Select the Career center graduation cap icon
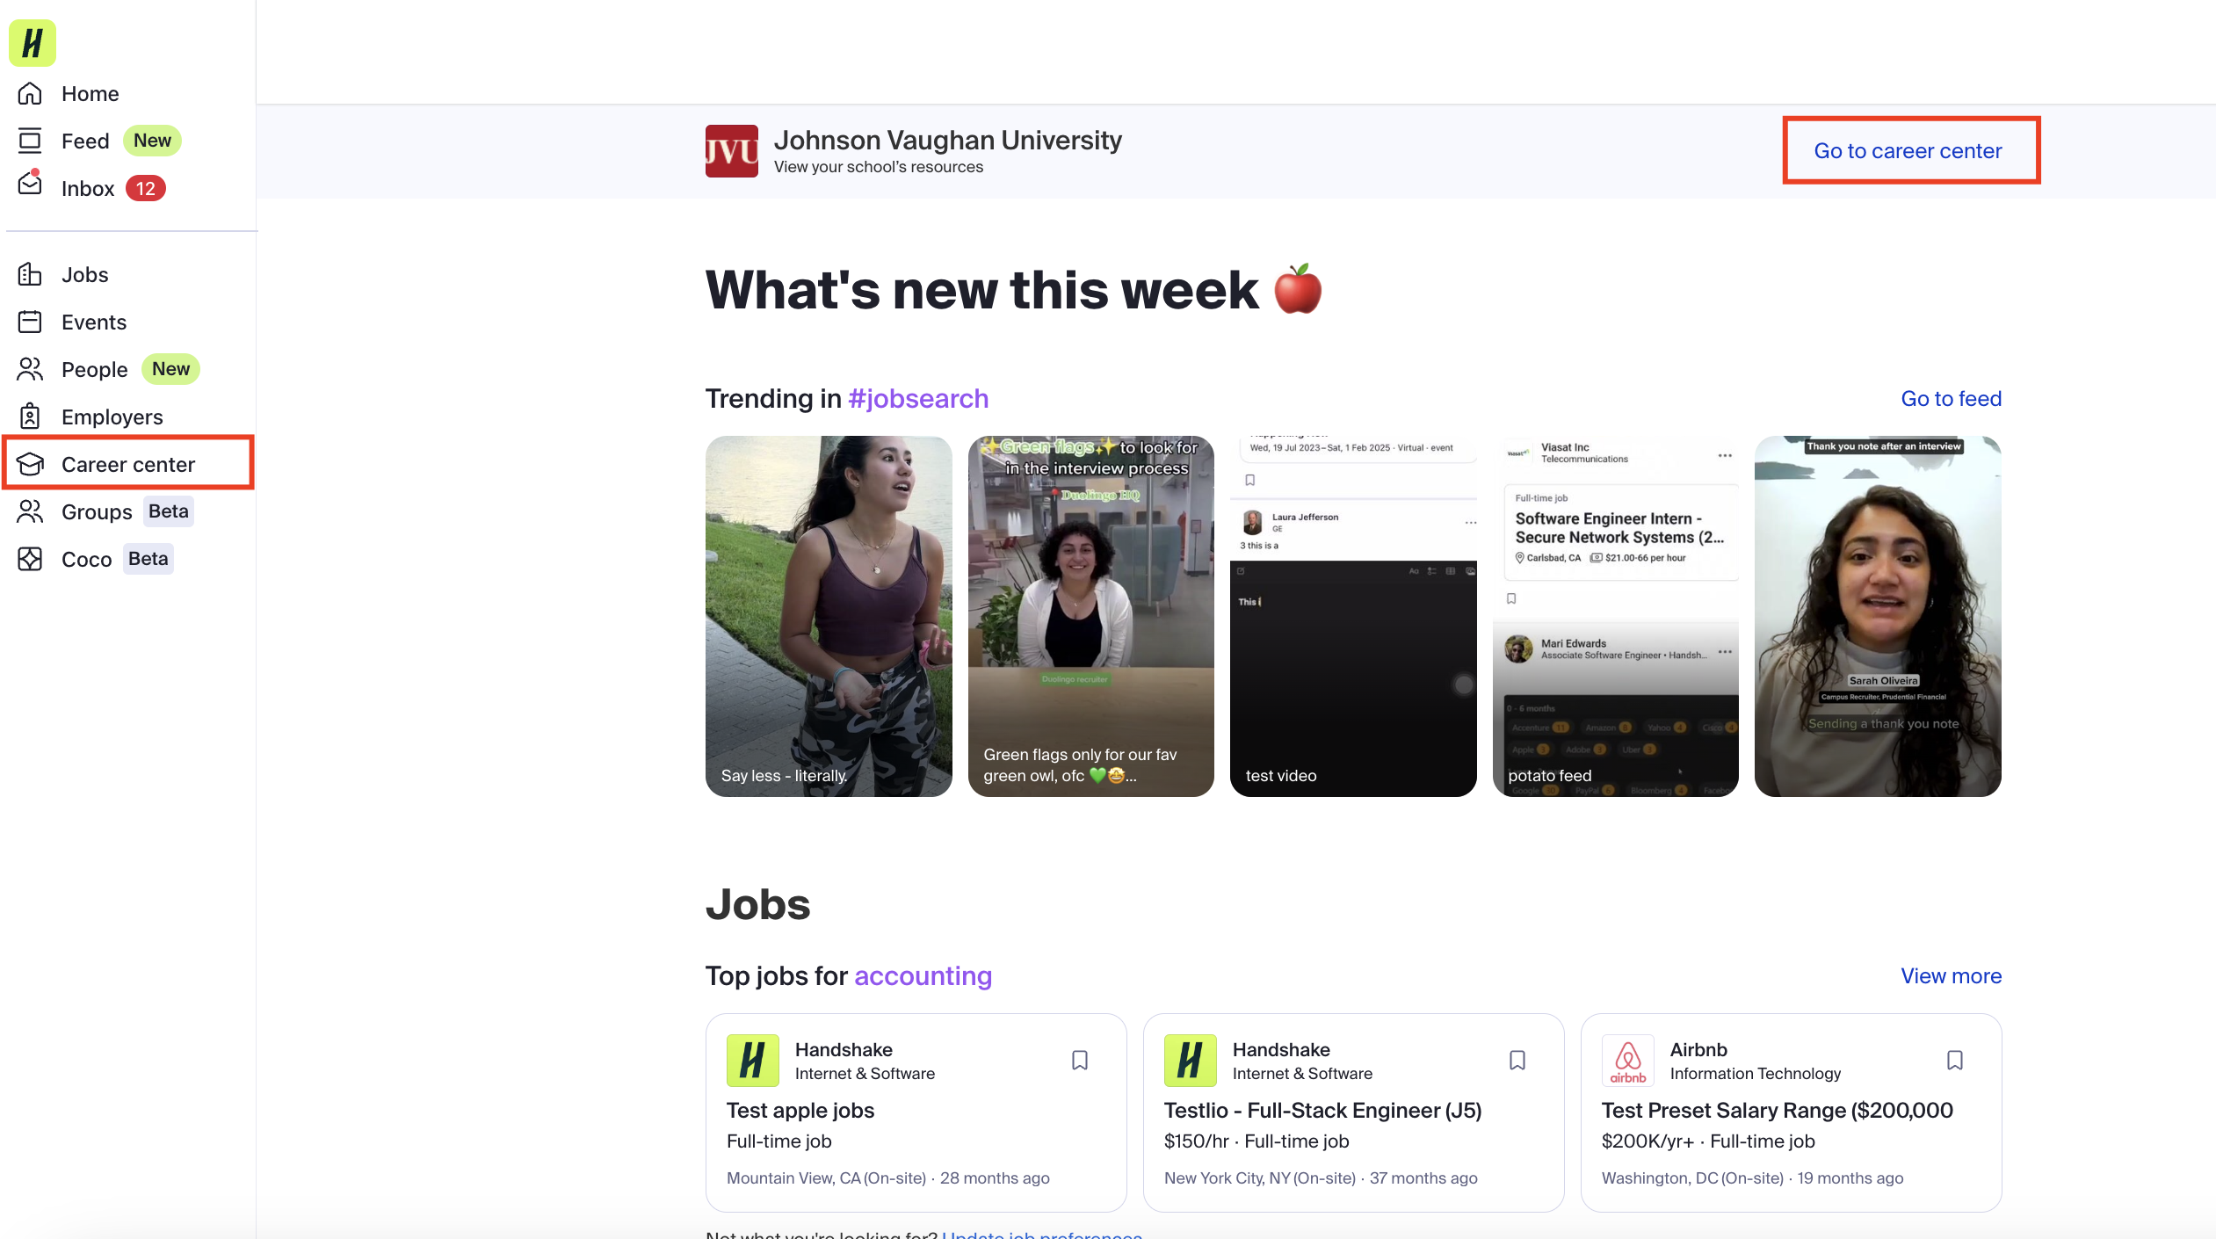The height and width of the screenshot is (1239, 2216). tap(29, 464)
